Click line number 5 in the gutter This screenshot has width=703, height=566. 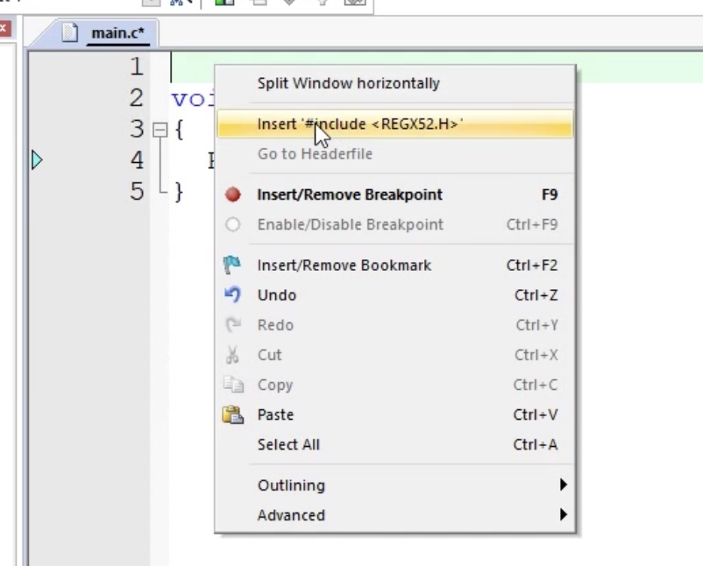click(x=138, y=191)
